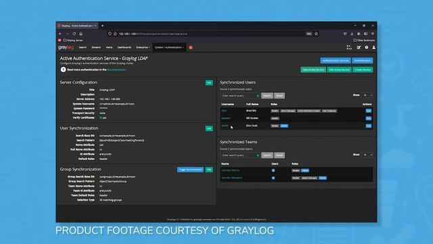
Task: Reload the page with the refresh icon
Action: point(74,34)
